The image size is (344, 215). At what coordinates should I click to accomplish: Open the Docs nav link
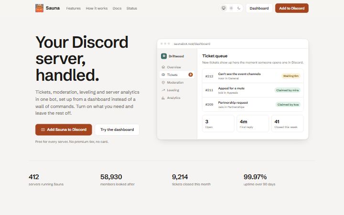117,8
